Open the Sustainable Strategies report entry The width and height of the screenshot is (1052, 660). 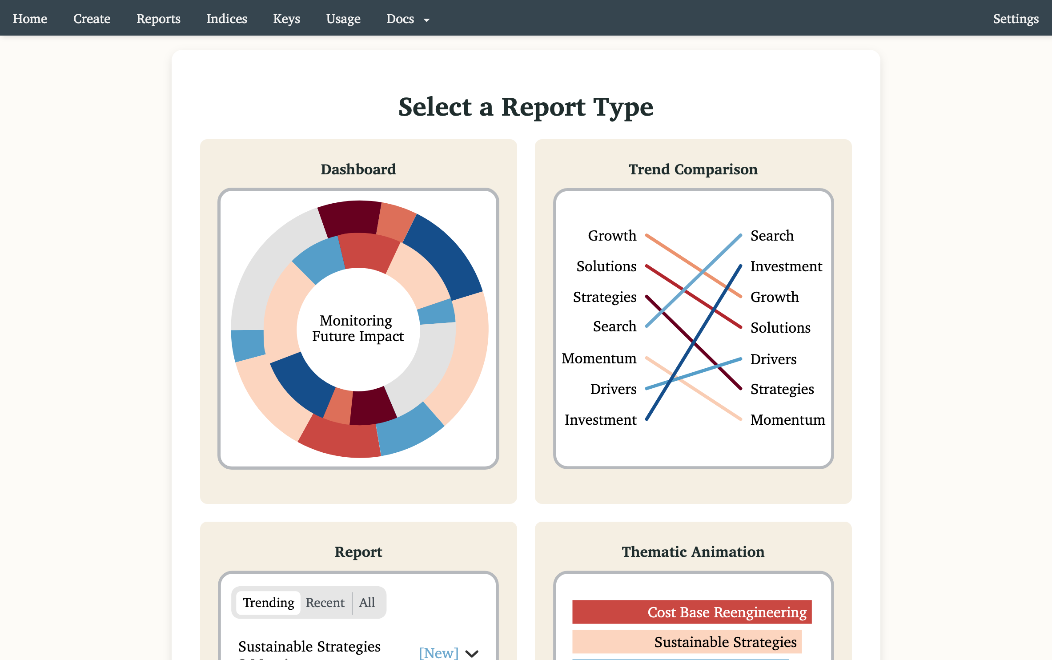[x=309, y=647]
